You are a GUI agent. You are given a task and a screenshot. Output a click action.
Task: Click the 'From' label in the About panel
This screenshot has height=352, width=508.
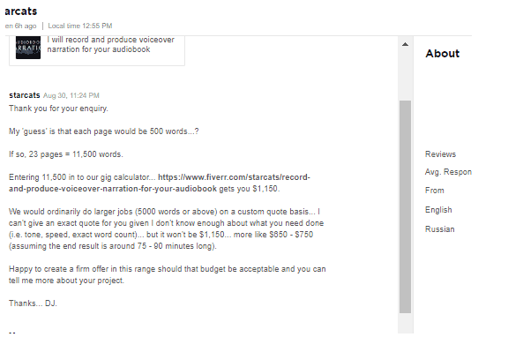click(435, 191)
